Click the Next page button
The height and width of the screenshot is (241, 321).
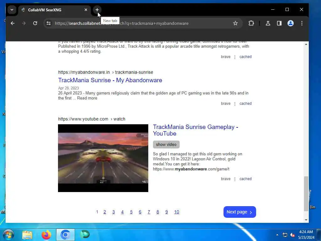pyautogui.click(x=240, y=212)
